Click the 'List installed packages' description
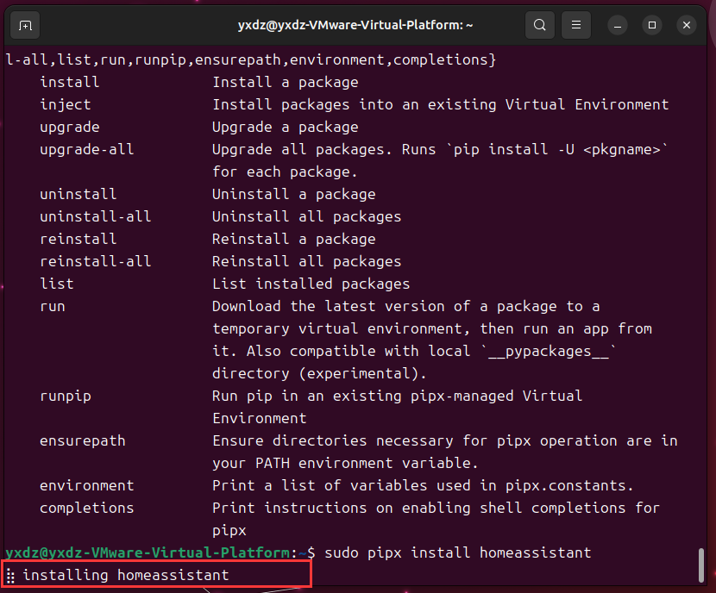 (x=311, y=284)
